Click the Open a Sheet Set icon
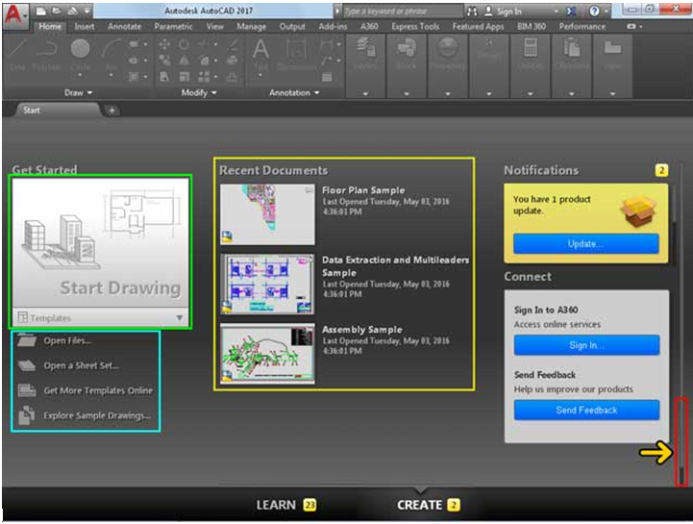693x524 pixels. pyautogui.click(x=28, y=365)
